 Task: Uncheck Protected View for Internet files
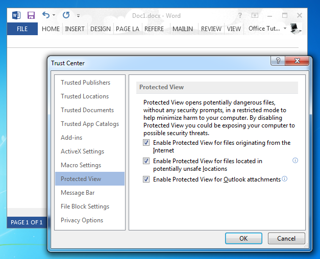coord(146,143)
